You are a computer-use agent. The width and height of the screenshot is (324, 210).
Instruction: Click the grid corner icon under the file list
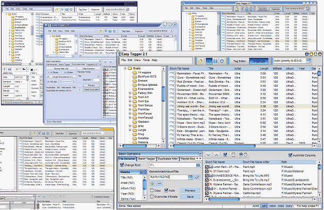[x=319, y=146]
